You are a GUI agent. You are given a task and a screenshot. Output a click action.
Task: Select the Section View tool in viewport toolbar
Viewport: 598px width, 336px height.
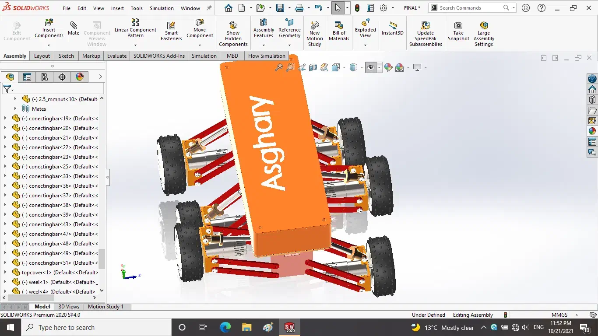(313, 67)
